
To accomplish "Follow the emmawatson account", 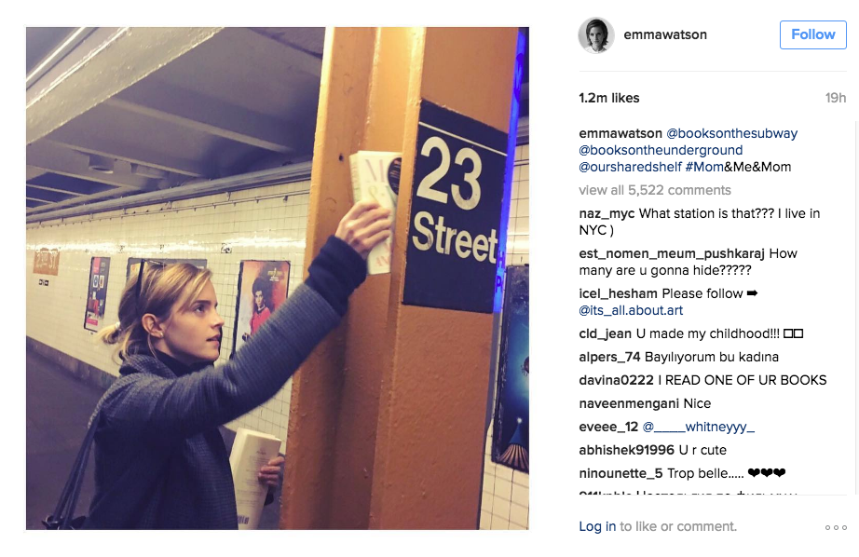I will pos(813,34).
